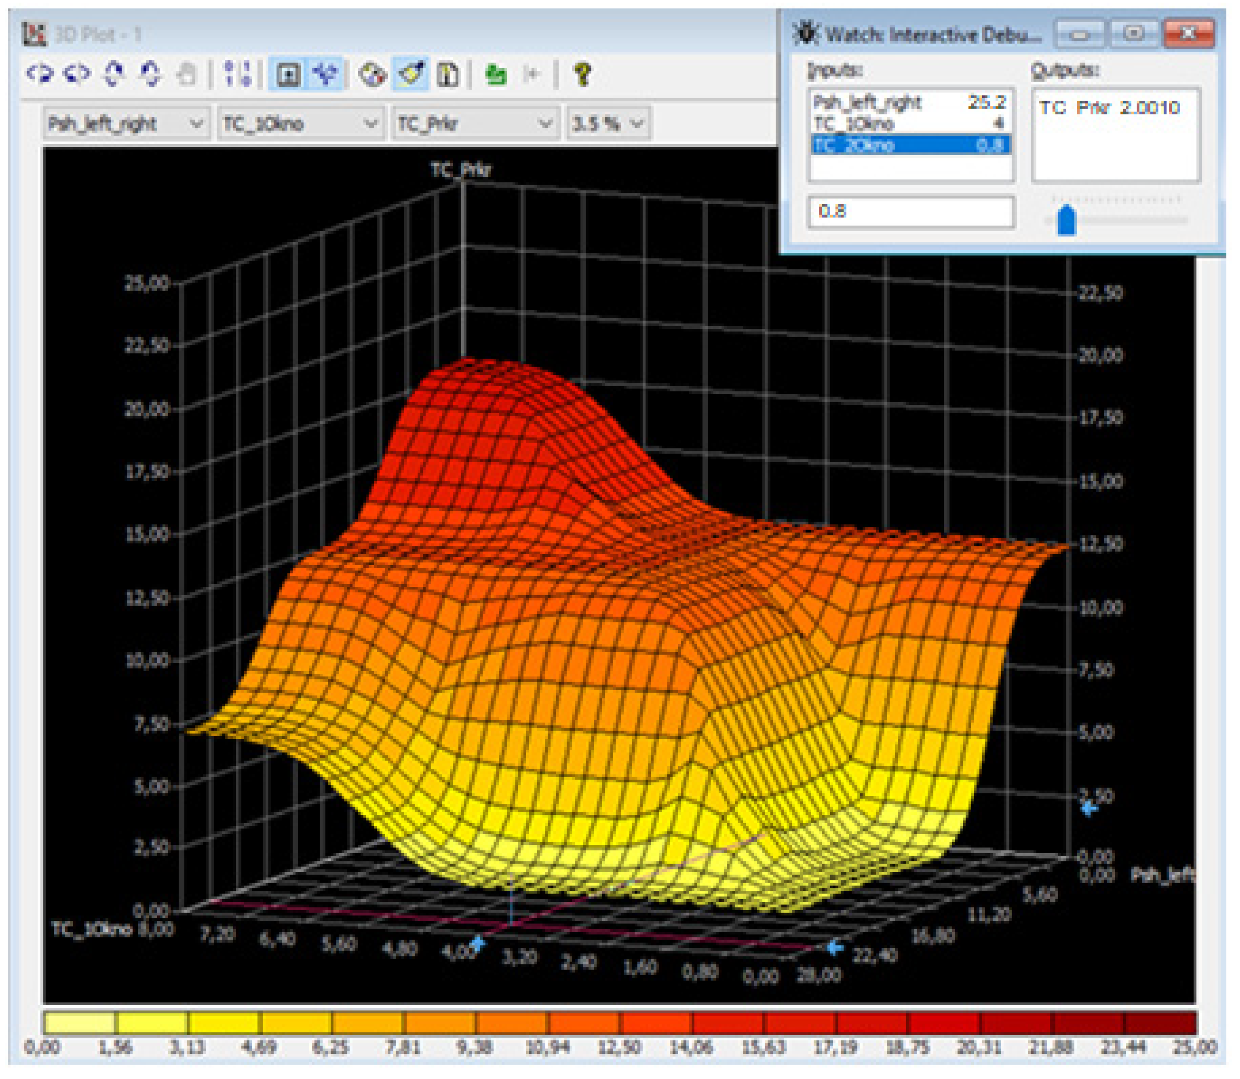
Task: Click the rotate plot down icon
Action: [x=151, y=74]
